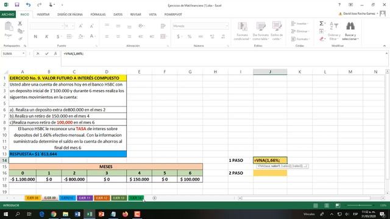Select the EJER 08 sheet tab

coord(33,198)
